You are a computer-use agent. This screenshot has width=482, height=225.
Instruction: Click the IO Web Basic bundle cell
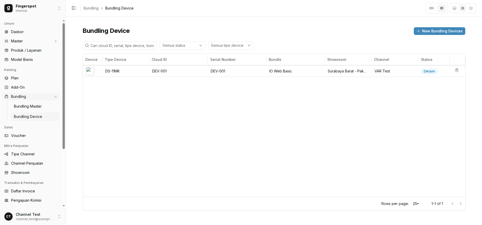281,71
